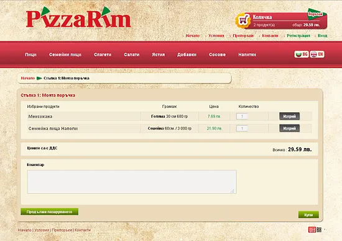Open Препоръки in top links

click(243, 36)
